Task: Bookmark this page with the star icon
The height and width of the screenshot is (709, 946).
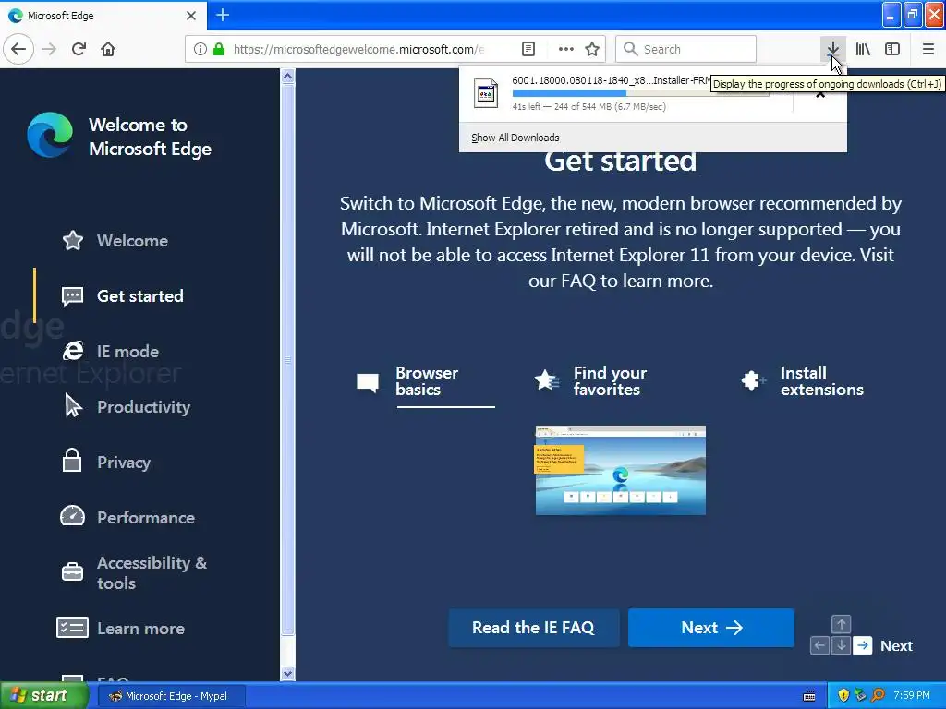Action: [x=592, y=49]
